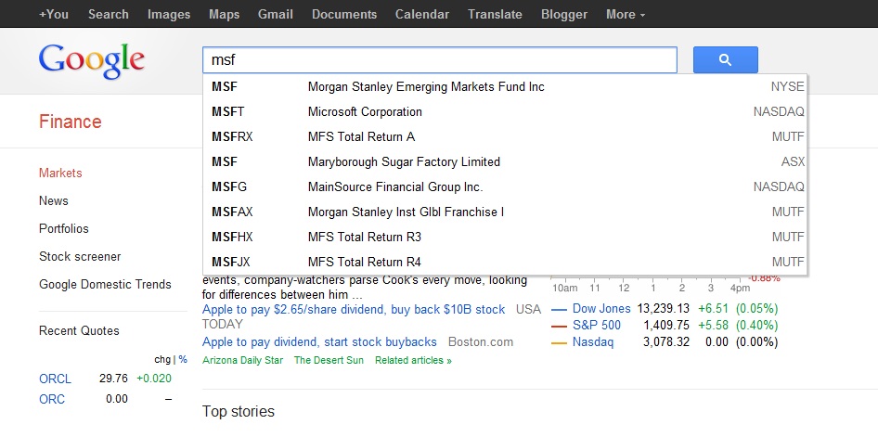Viewport: 878px width, 437px height.
Task: Click the blue search magnifier button
Action: click(x=725, y=60)
